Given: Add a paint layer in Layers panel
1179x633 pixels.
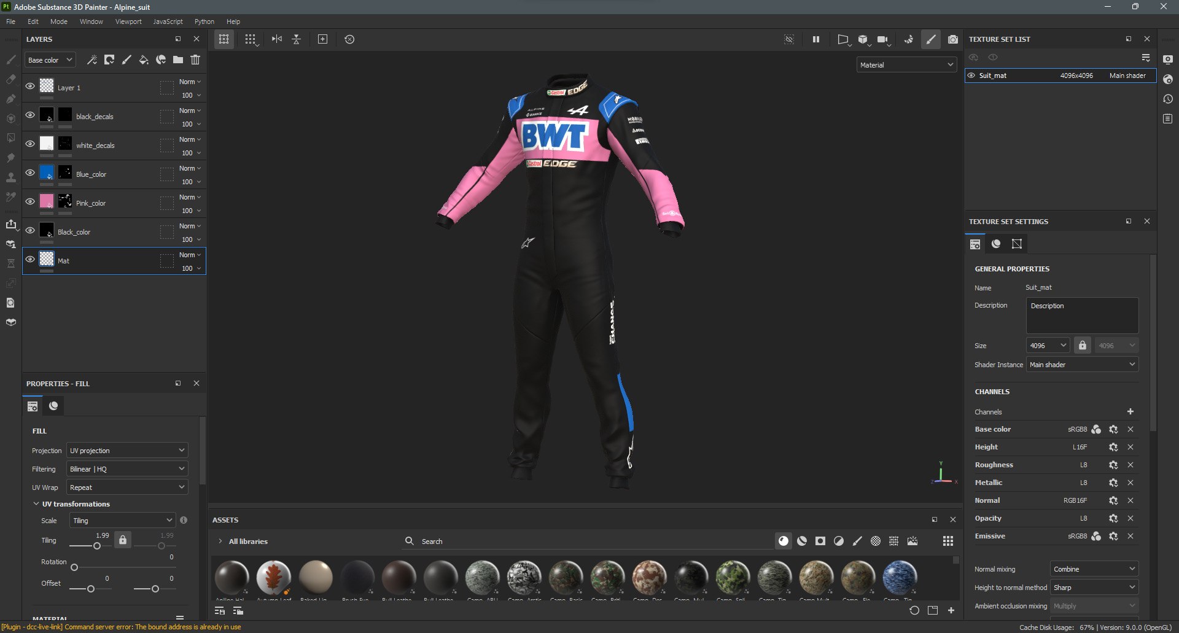Looking at the screenshot, I should tap(126, 60).
